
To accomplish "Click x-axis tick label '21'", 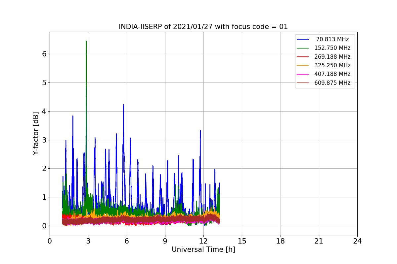I will click(x=319, y=241).
